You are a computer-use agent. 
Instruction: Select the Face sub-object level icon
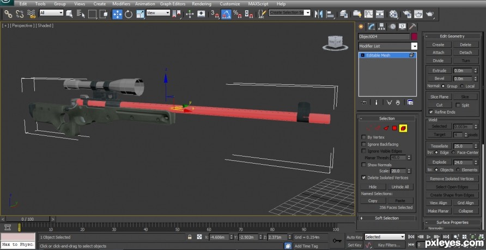[x=386, y=128]
